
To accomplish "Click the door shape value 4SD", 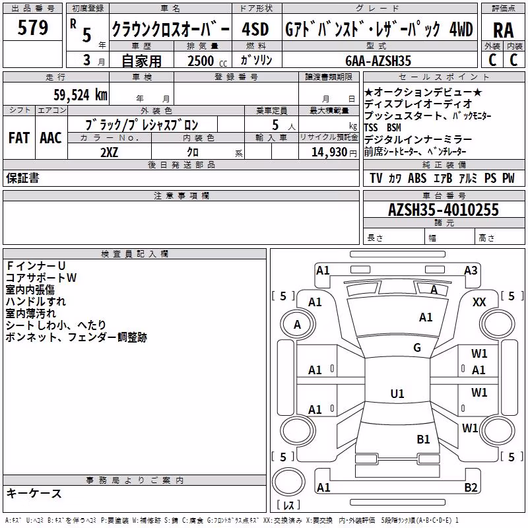I will pos(255,29).
